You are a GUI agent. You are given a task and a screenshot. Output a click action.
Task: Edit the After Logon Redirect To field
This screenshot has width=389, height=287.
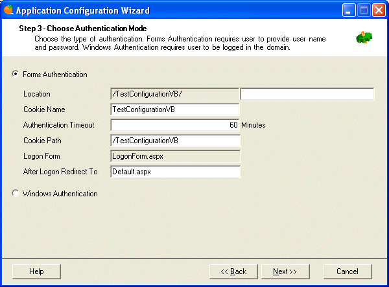pyautogui.click(x=175, y=172)
